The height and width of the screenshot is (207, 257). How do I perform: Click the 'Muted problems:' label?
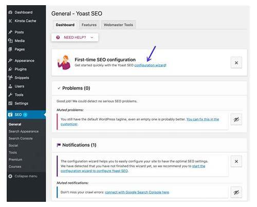(70, 110)
